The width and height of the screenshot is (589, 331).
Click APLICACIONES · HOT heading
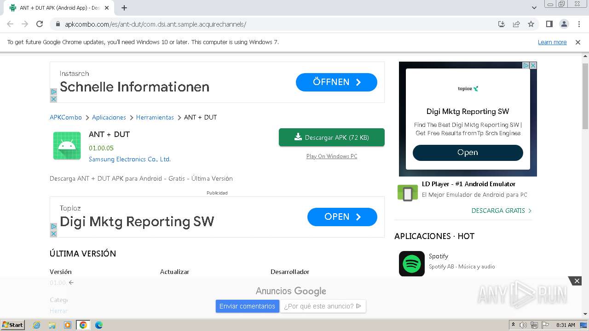[x=434, y=236]
